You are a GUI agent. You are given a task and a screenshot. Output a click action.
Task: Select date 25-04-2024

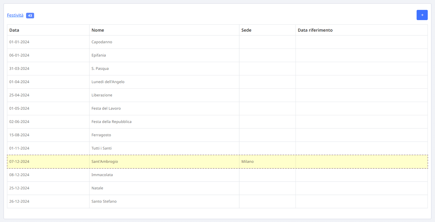tap(19, 95)
